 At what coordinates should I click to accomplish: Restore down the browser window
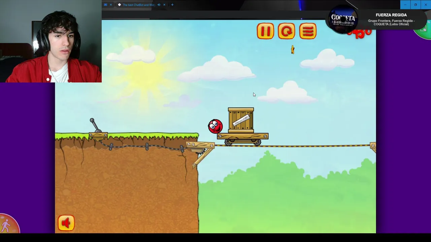point(415,5)
